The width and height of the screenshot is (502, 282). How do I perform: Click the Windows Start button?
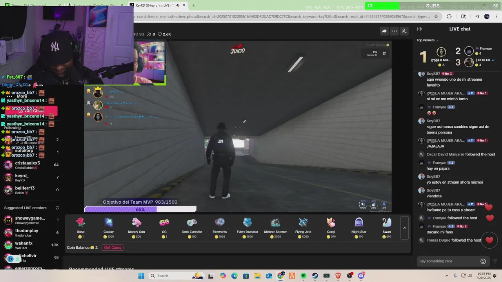(x=142, y=276)
